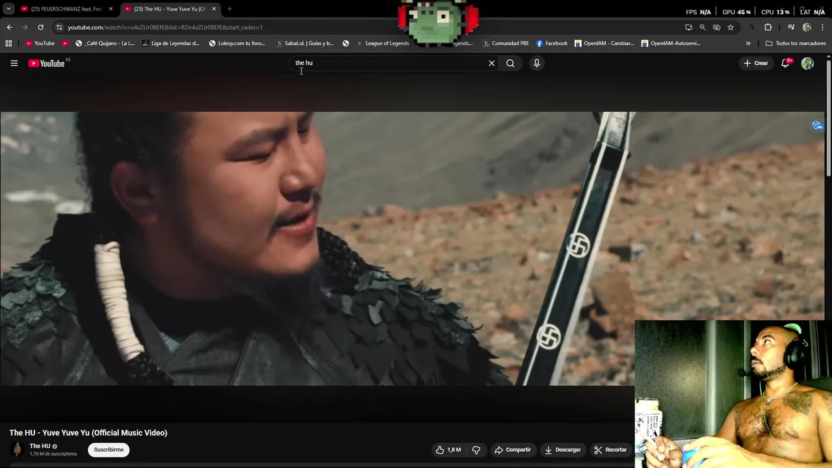This screenshot has height=468, width=832.
Task: Open The HU channel avatar
Action: (x=17, y=449)
